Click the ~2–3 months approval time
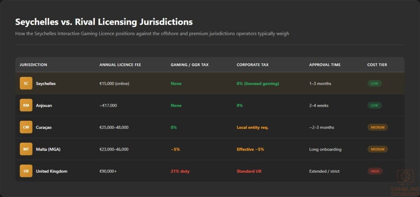 coord(322,127)
